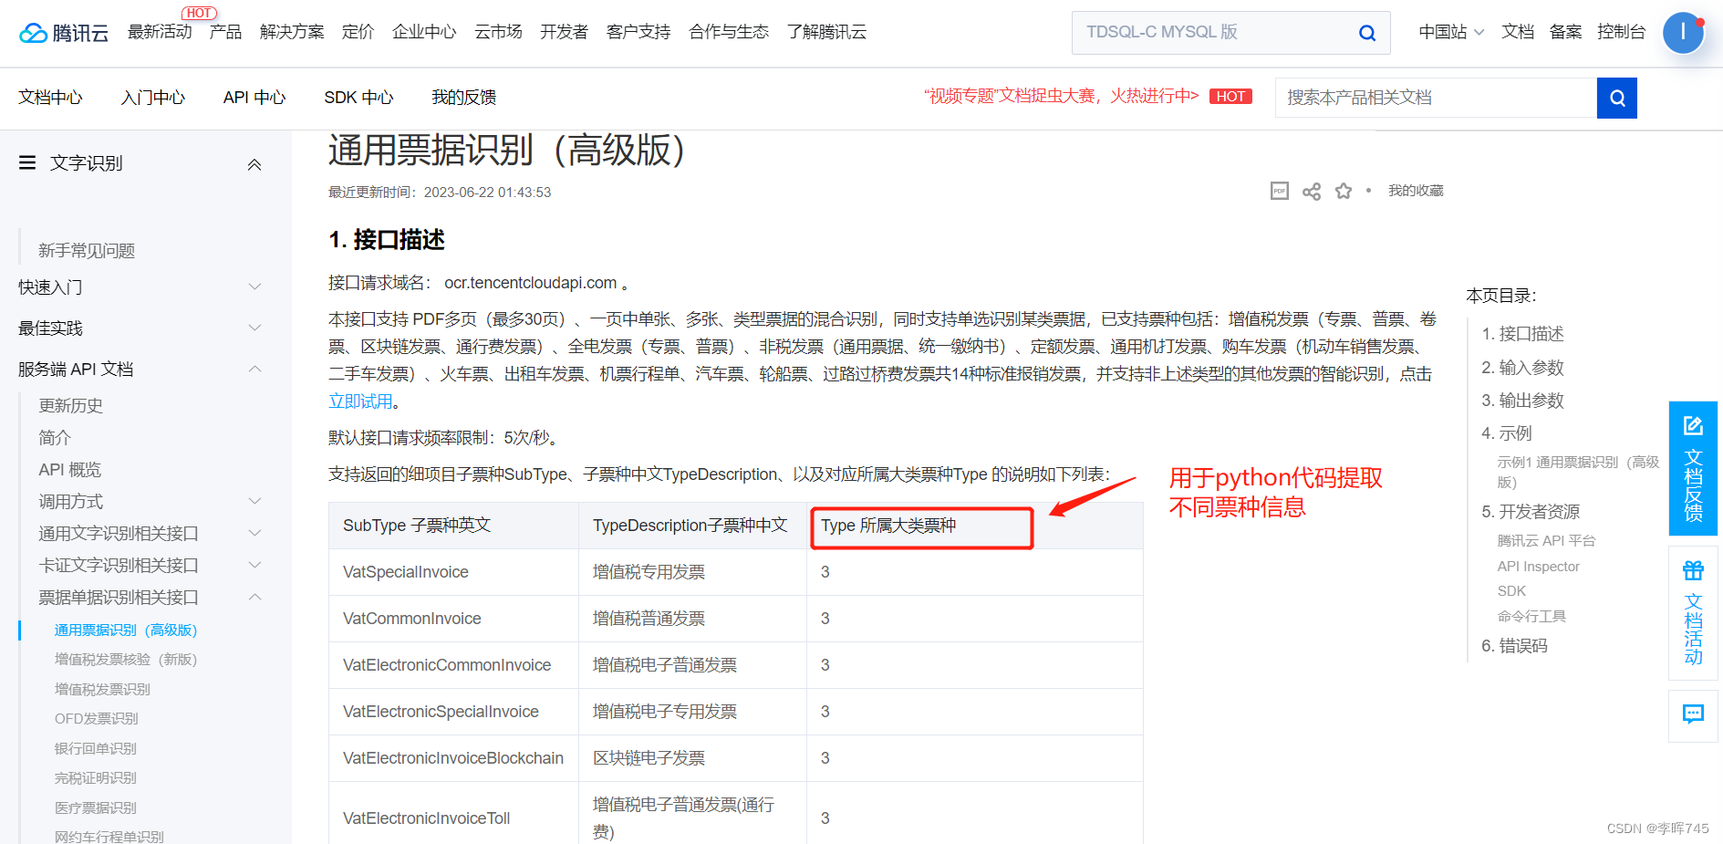Viewport: 1723px width, 844px height.
Task: Toggle the hamburger menu icon beside 文字识别
Action: [27, 162]
